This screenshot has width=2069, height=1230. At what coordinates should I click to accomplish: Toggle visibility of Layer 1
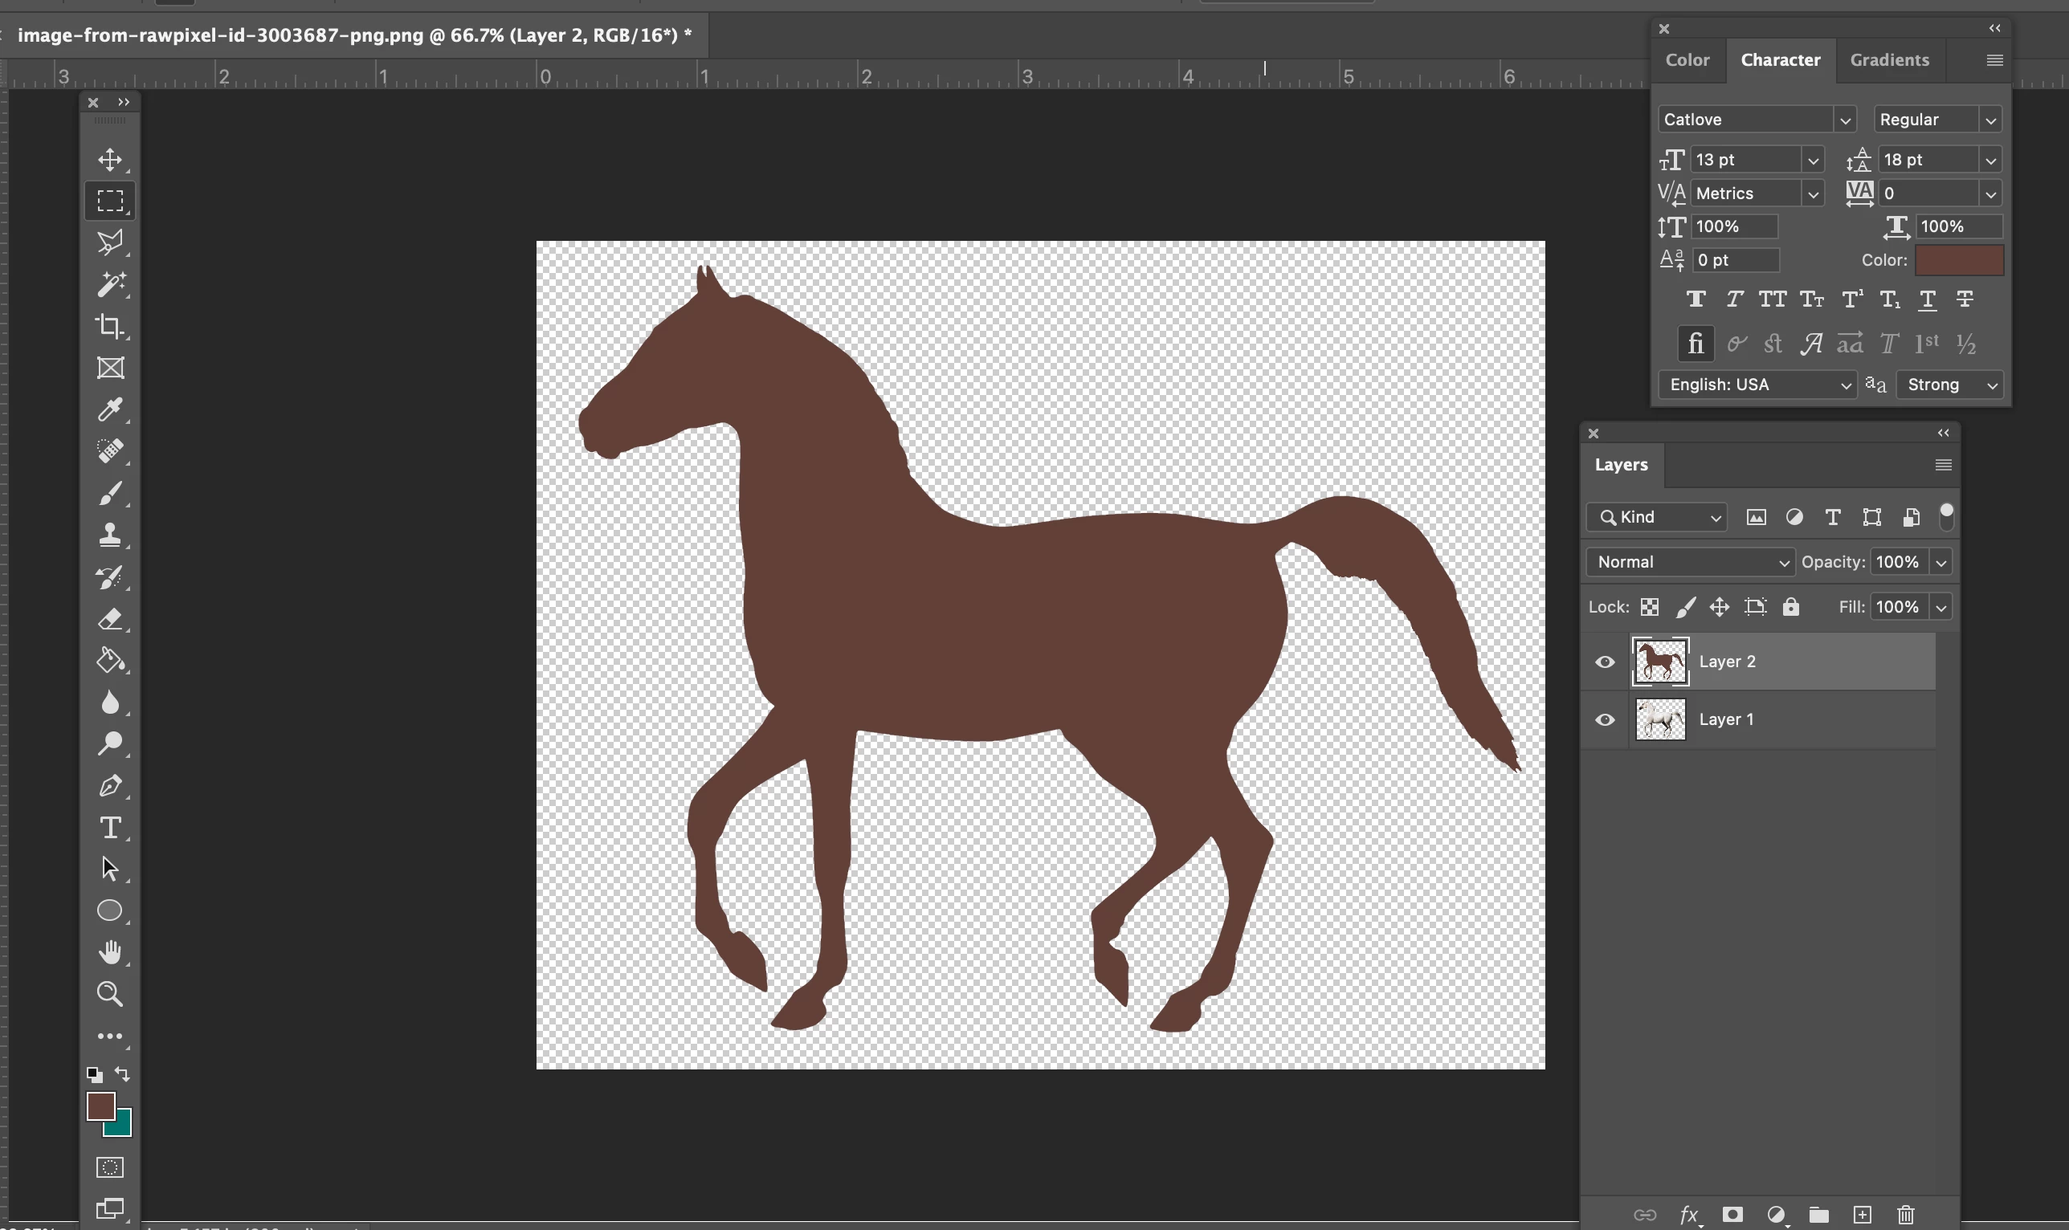[1605, 719]
